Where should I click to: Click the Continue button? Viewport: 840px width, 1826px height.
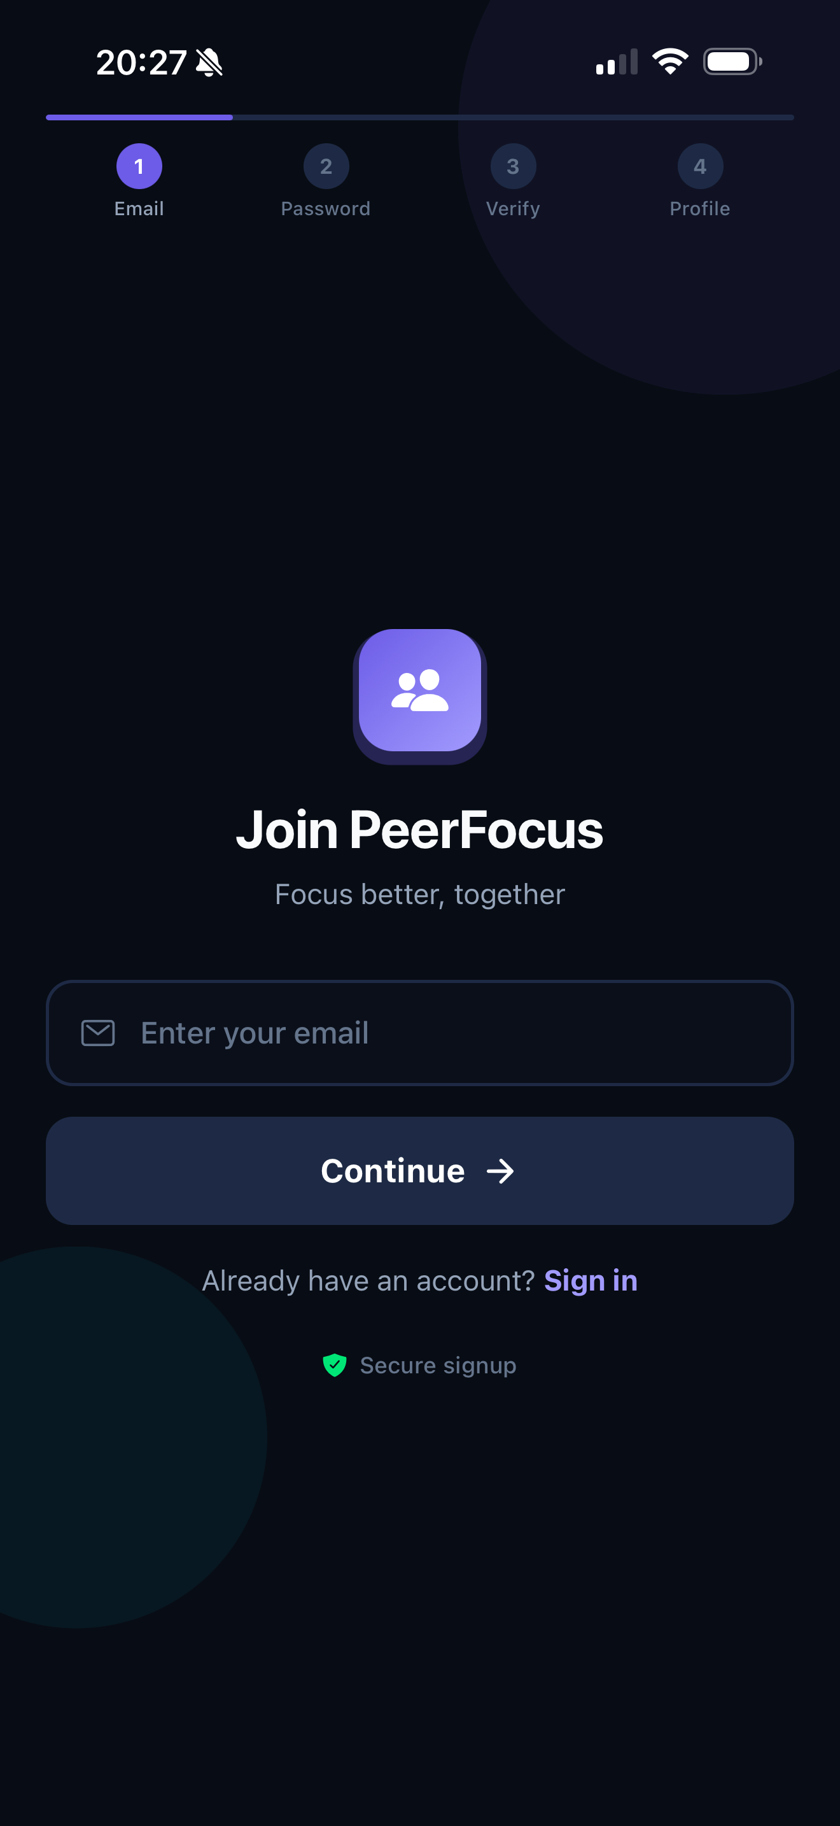point(420,1171)
